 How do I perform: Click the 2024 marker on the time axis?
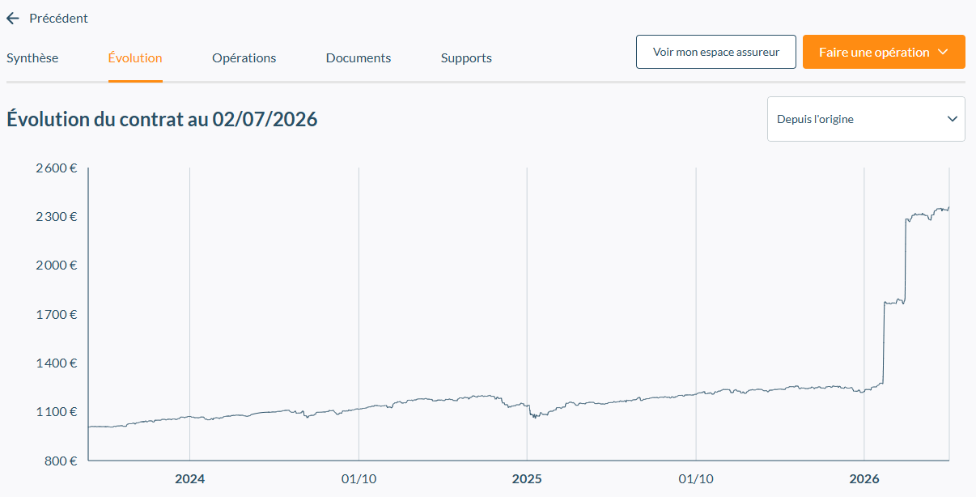pos(190,478)
